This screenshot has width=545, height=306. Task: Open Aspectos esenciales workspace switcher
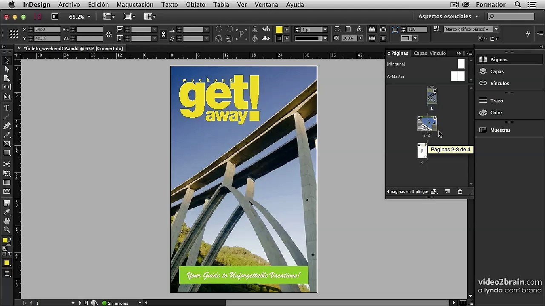pyautogui.click(x=448, y=17)
